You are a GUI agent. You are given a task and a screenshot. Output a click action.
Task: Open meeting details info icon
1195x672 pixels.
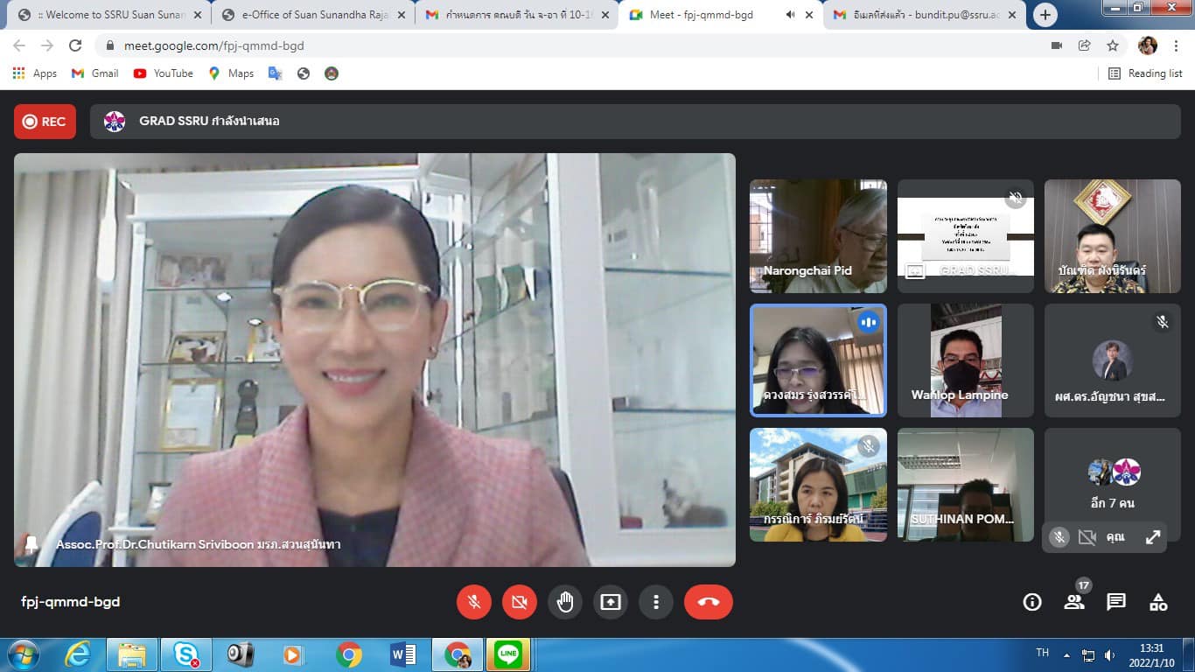coord(1032,602)
